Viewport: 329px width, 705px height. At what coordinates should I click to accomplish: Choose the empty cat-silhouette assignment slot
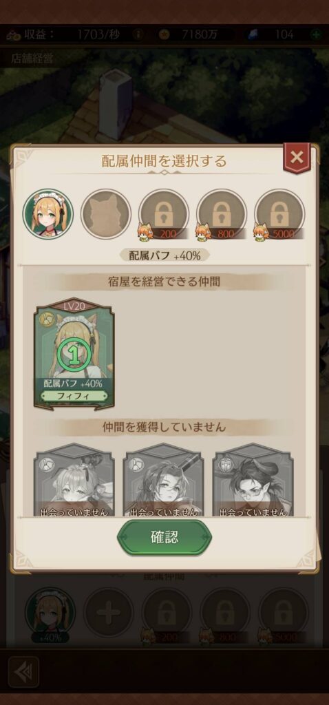coord(105,213)
